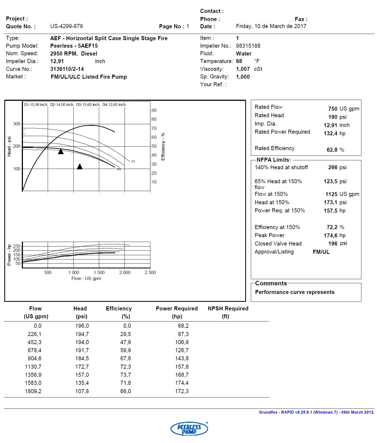Select the specific gravity value 1,000
Viewport: 377px width, 443px height.
click(243, 77)
